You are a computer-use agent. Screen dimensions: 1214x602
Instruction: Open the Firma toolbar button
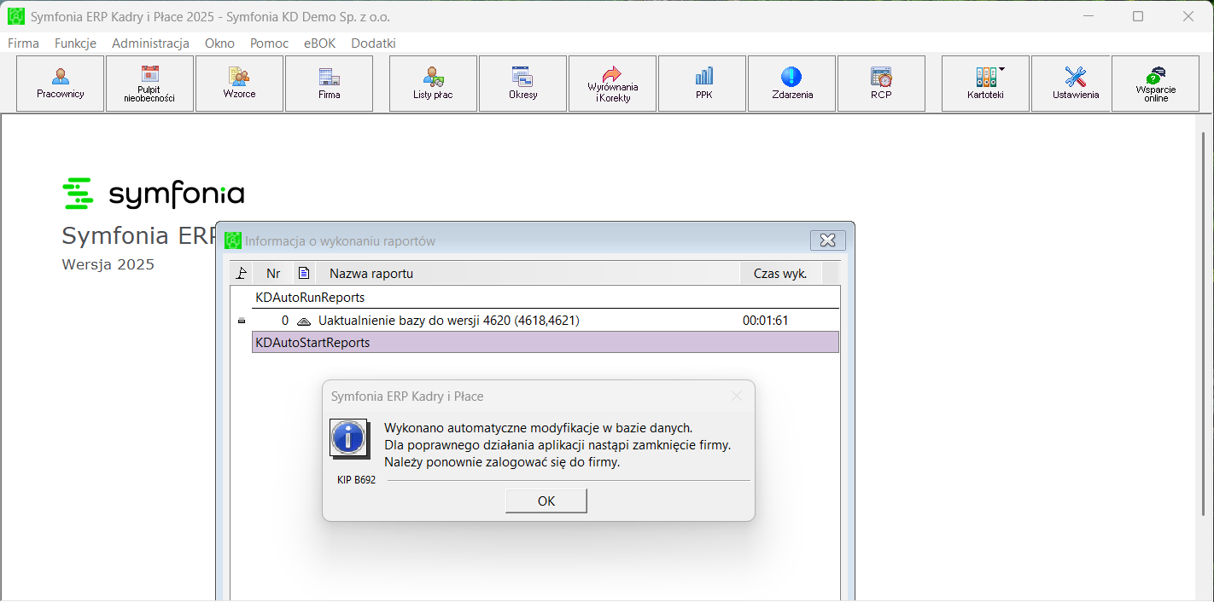[x=330, y=84]
